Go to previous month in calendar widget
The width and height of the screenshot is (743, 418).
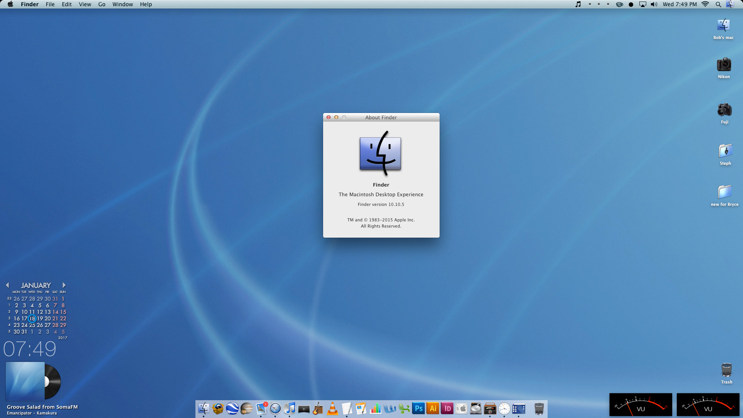(x=7, y=285)
